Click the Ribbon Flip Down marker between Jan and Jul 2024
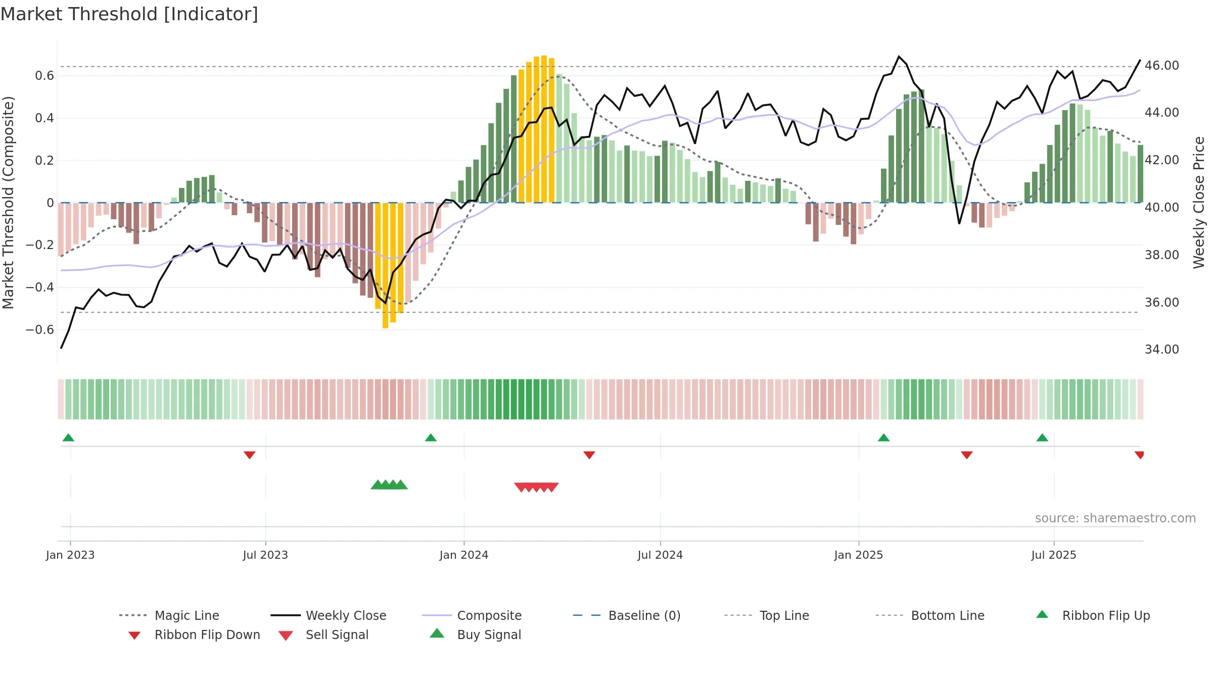 click(x=589, y=455)
